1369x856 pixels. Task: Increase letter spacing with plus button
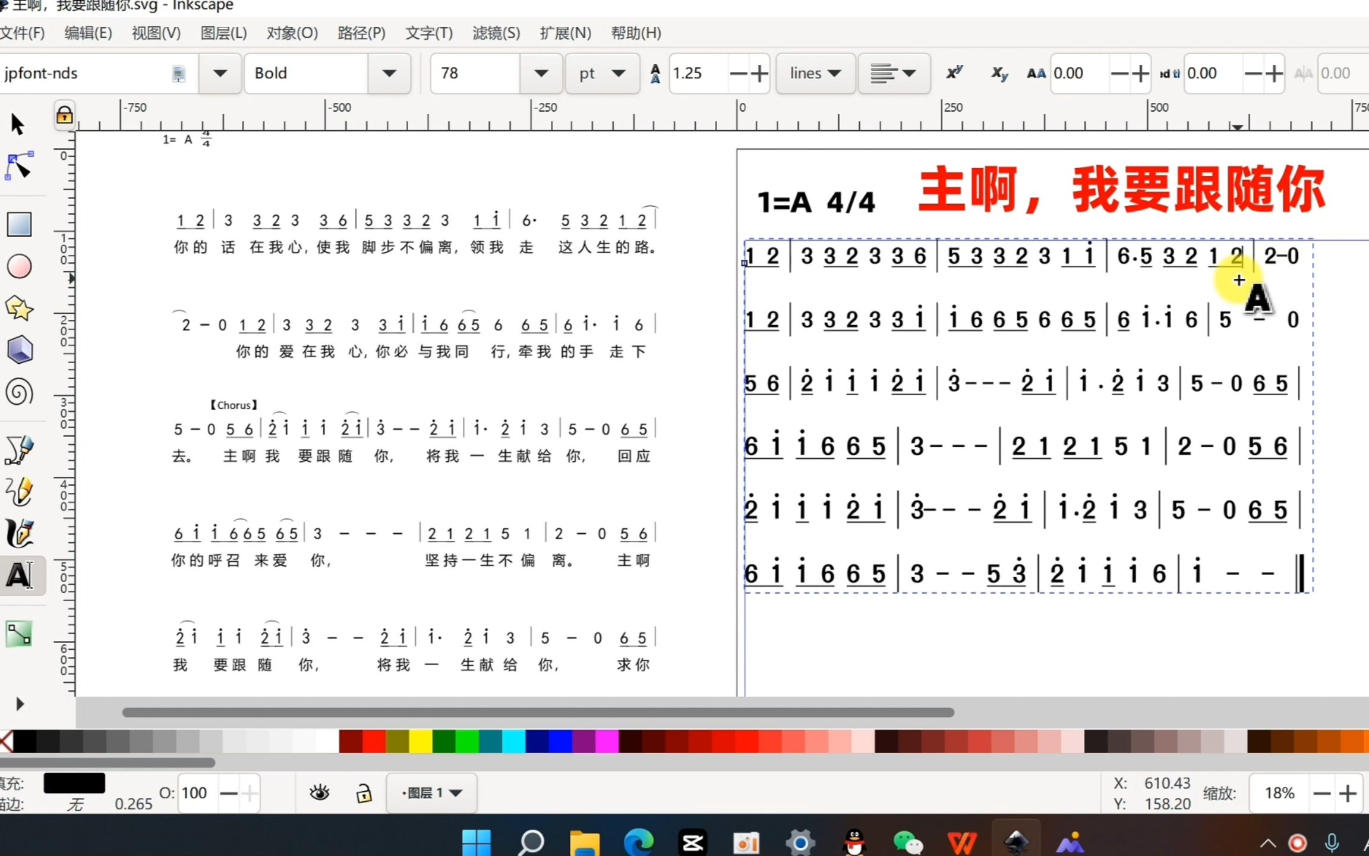click(1140, 73)
